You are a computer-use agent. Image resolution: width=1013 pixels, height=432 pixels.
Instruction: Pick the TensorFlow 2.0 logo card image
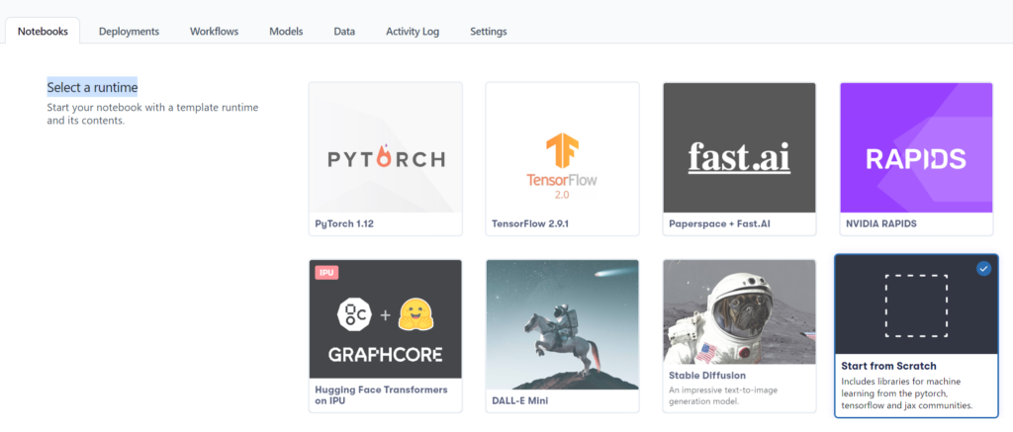point(562,148)
